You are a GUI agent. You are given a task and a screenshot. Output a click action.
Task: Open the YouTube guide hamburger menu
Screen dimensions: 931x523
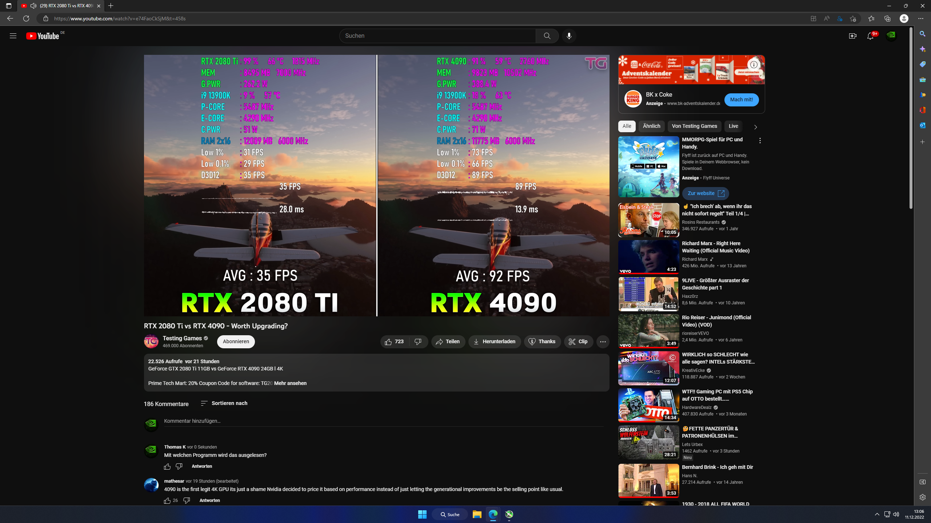pyautogui.click(x=13, y=36)
